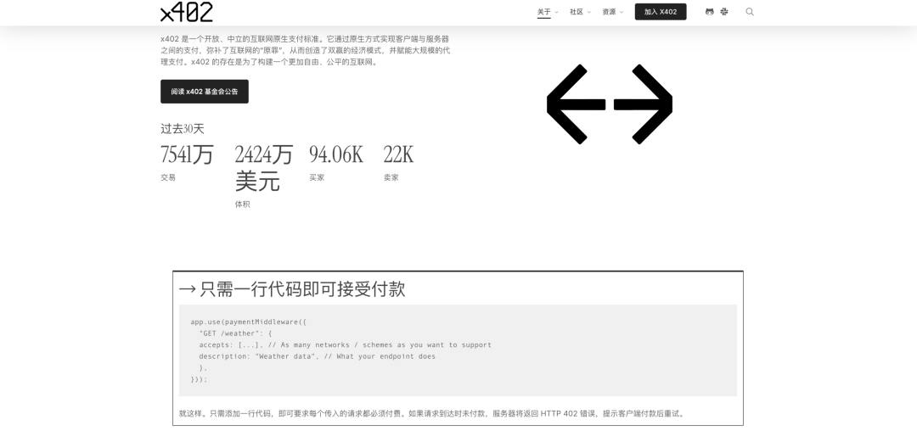
Task: Expand the 资源 dropdown chevron
Action: click(x=621, y=12)
